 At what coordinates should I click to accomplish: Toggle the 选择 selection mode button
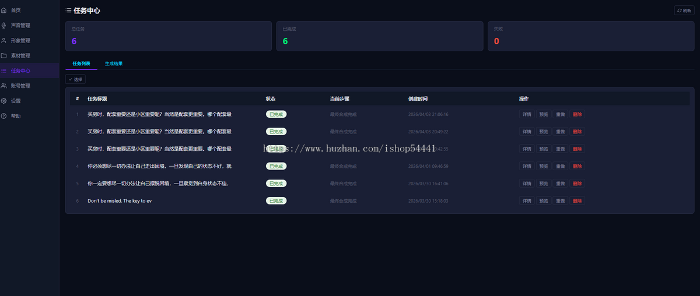click(75, 79)
